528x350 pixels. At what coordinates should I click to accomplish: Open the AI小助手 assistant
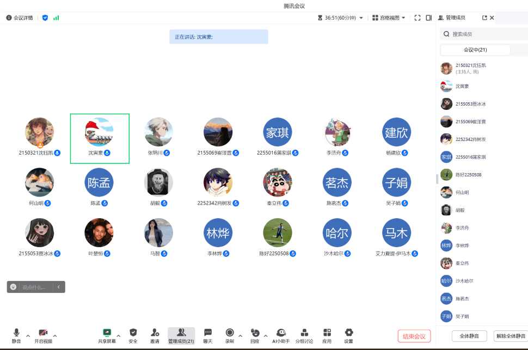281,333
